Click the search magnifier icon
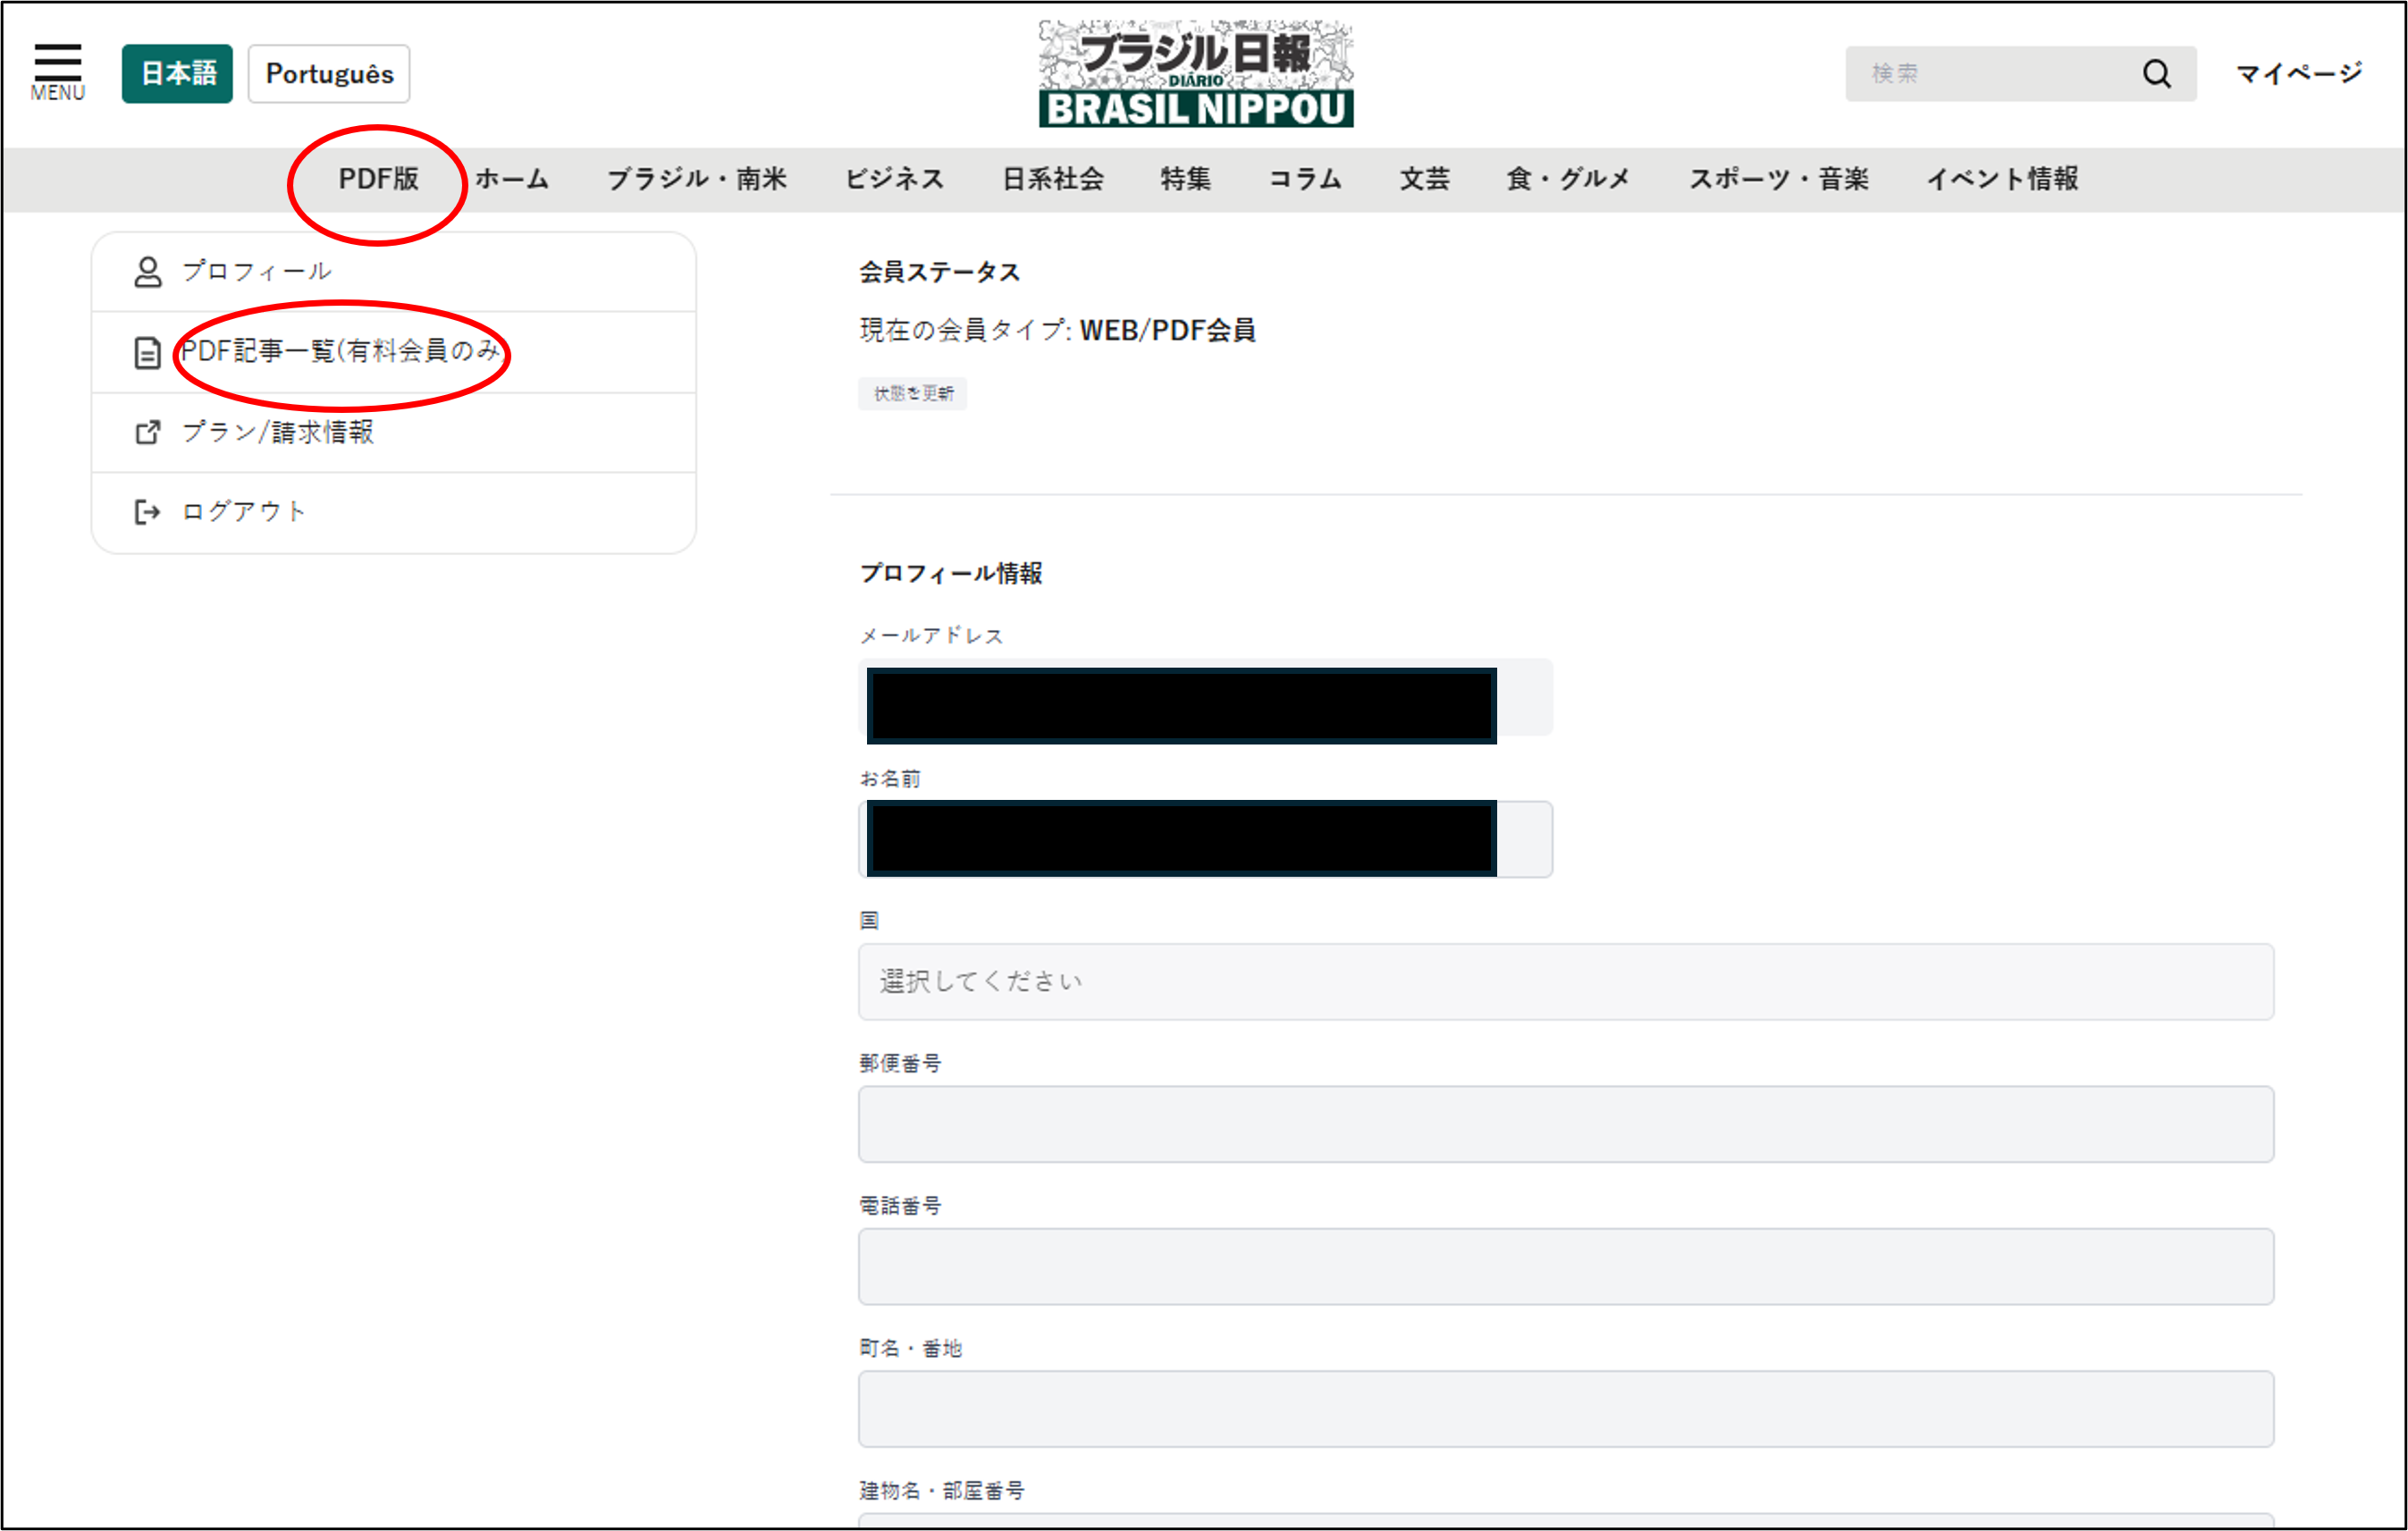This screenshot has width=2408, height=1531. point(2157,73)
